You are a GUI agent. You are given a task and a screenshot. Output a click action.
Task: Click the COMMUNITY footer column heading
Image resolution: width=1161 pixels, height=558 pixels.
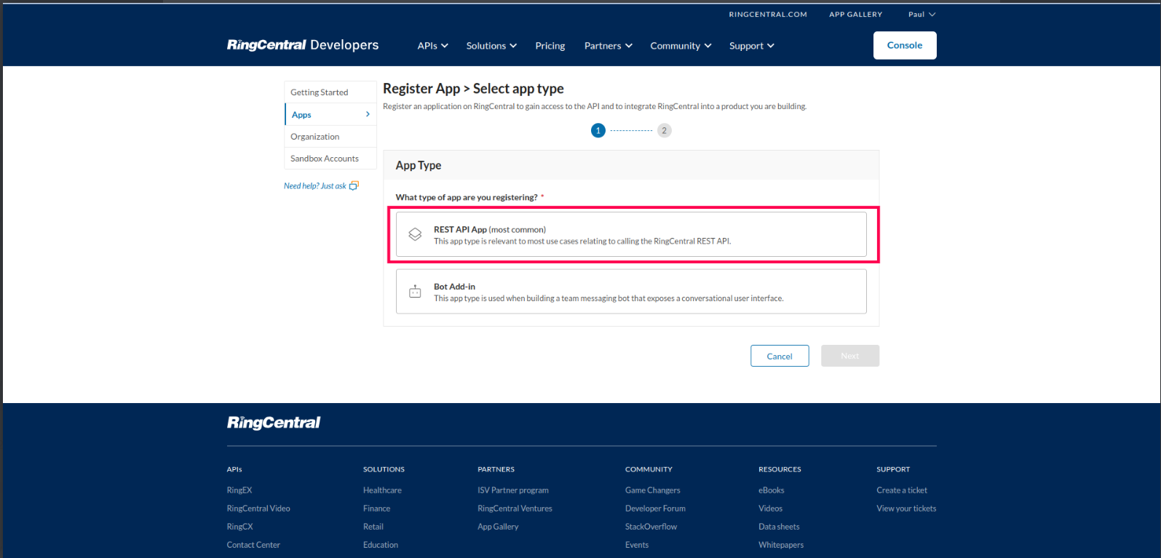(649, 469)
